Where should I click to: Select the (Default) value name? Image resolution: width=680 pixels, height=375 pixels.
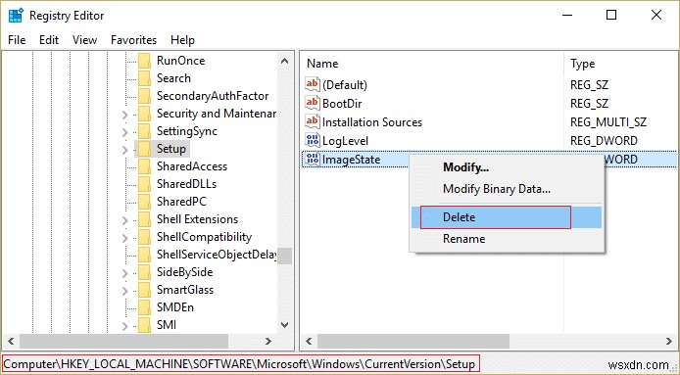coord(345,85)
